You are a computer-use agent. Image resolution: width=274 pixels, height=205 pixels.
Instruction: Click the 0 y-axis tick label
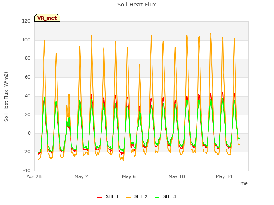coord(29,133)
